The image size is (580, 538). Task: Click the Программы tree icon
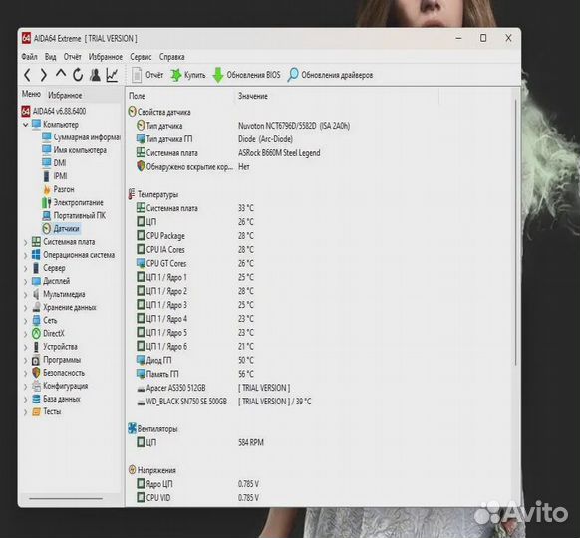pyautogui.click(x=36, y=360)
